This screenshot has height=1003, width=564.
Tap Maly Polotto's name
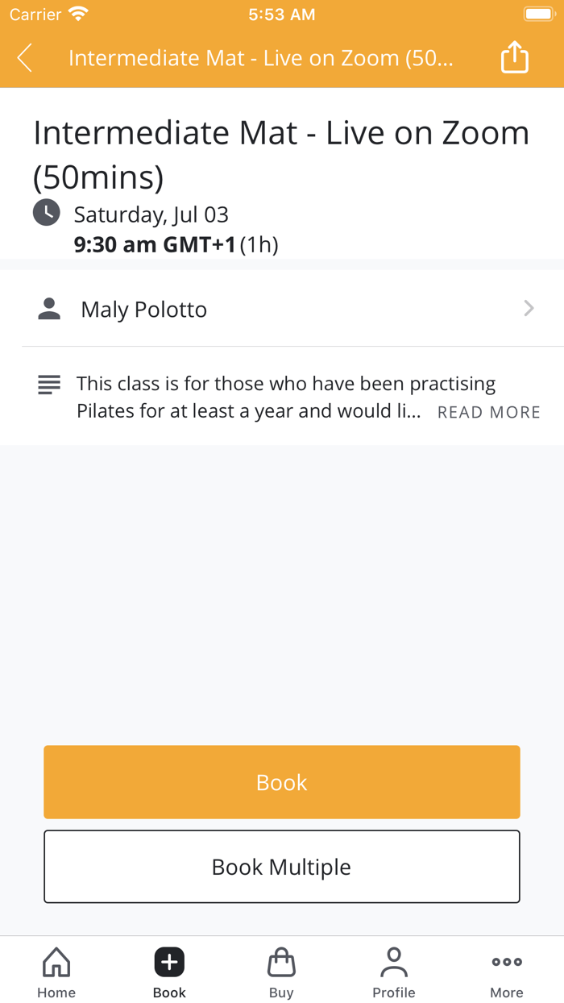[143, 309]
